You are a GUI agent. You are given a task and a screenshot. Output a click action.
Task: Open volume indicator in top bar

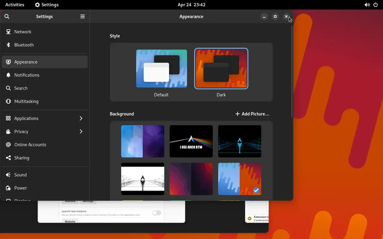click(367, 5)
